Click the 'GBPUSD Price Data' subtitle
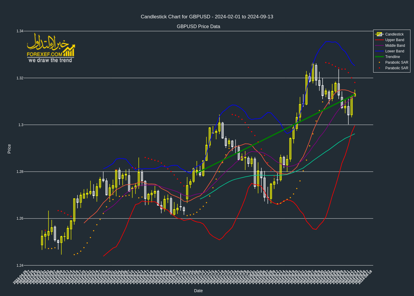Screen dimensions: 414x296 click(198, 27)
